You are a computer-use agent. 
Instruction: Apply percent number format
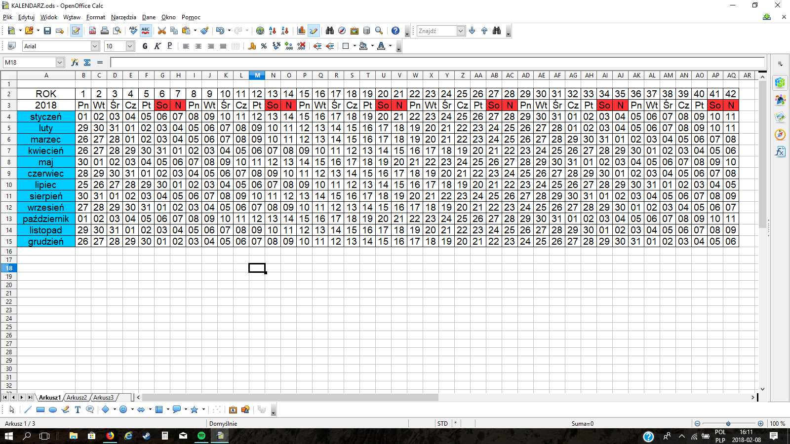264,46
